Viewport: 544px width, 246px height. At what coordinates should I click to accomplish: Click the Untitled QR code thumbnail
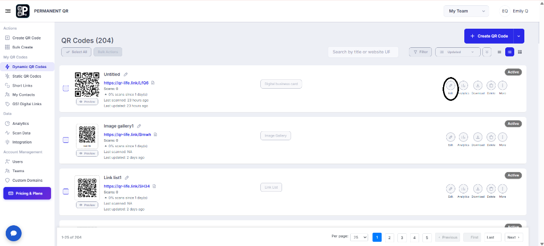point(87,84)
